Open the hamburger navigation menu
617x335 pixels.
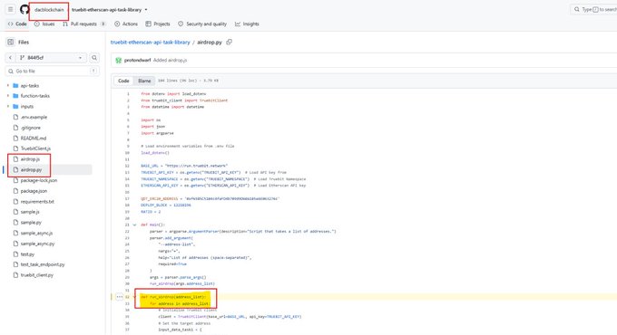11,9
